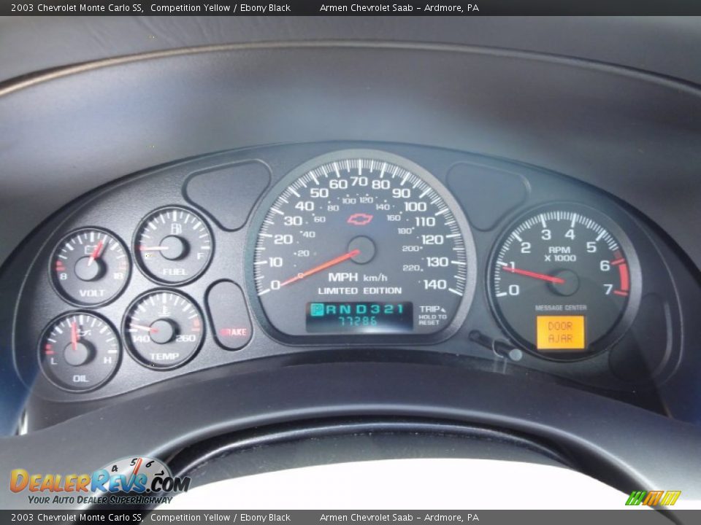Click the fuel pump icon in FUEL gauge
The image size is (701, 525).
tap(175, 230)
